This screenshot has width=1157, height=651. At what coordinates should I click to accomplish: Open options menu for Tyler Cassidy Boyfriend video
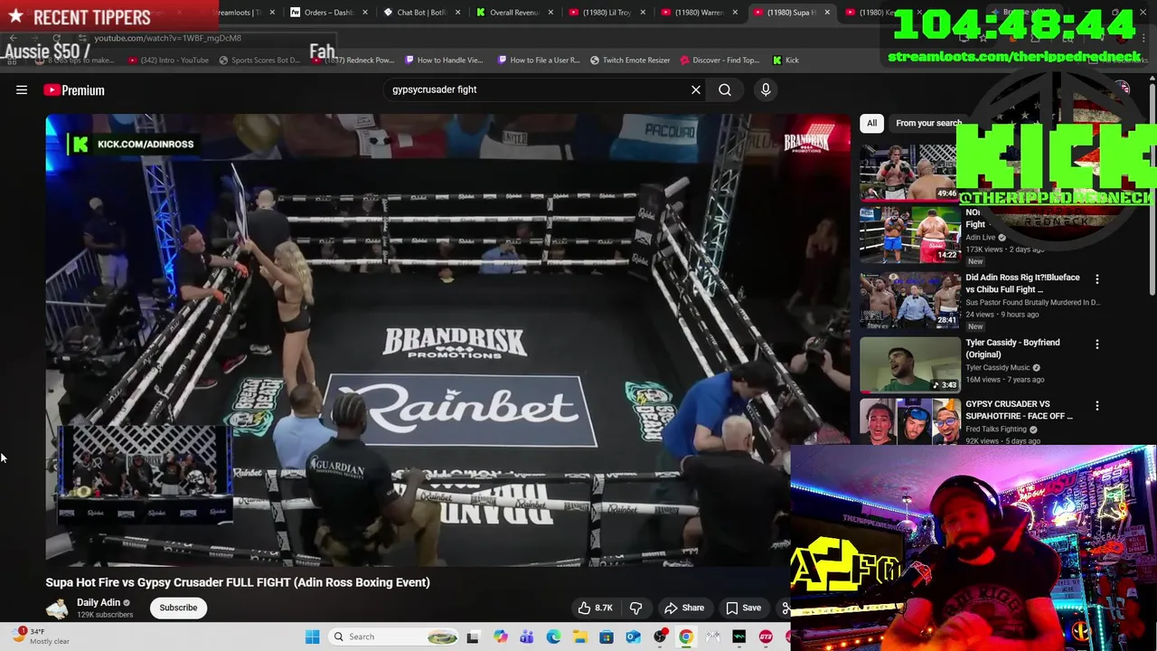(x=1097, y=344)
